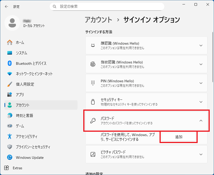214x175 pixels.
Task: Expand PIN (Windows Hello) chevron
Action: click(201, 83)
